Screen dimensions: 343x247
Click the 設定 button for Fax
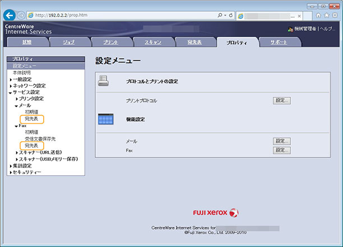(x=281, y=150)
